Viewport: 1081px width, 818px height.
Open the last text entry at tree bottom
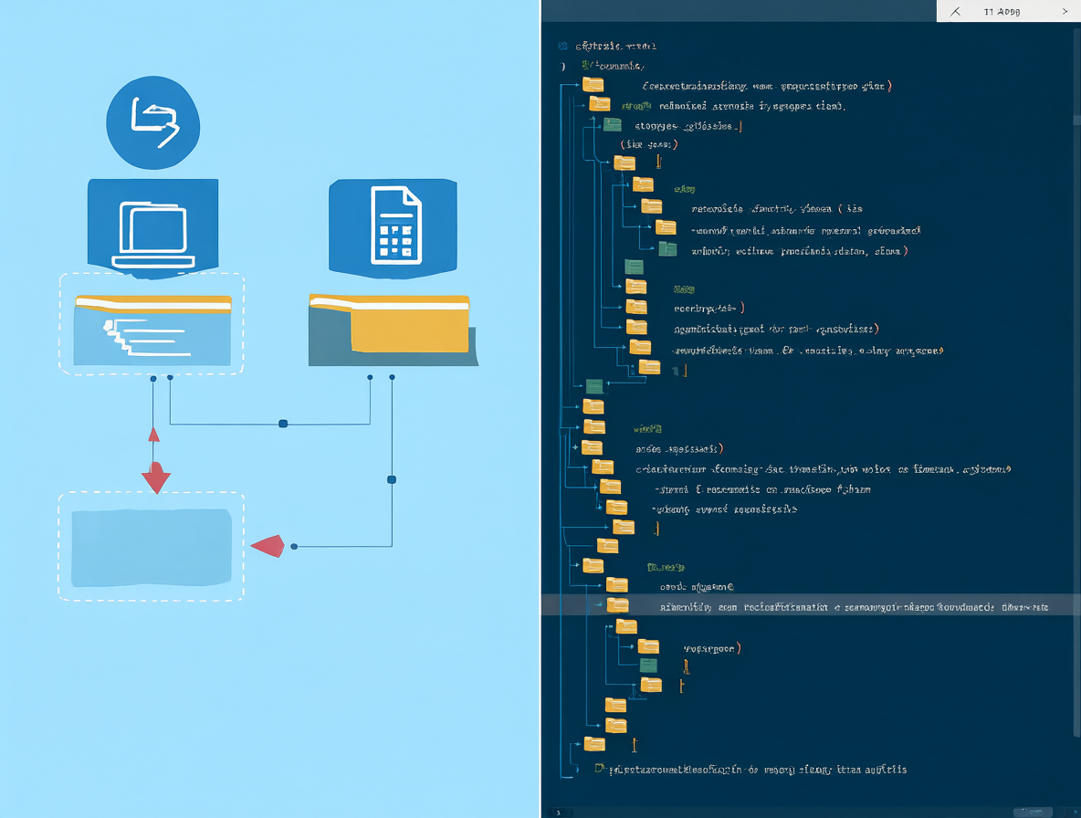[750, 769]
